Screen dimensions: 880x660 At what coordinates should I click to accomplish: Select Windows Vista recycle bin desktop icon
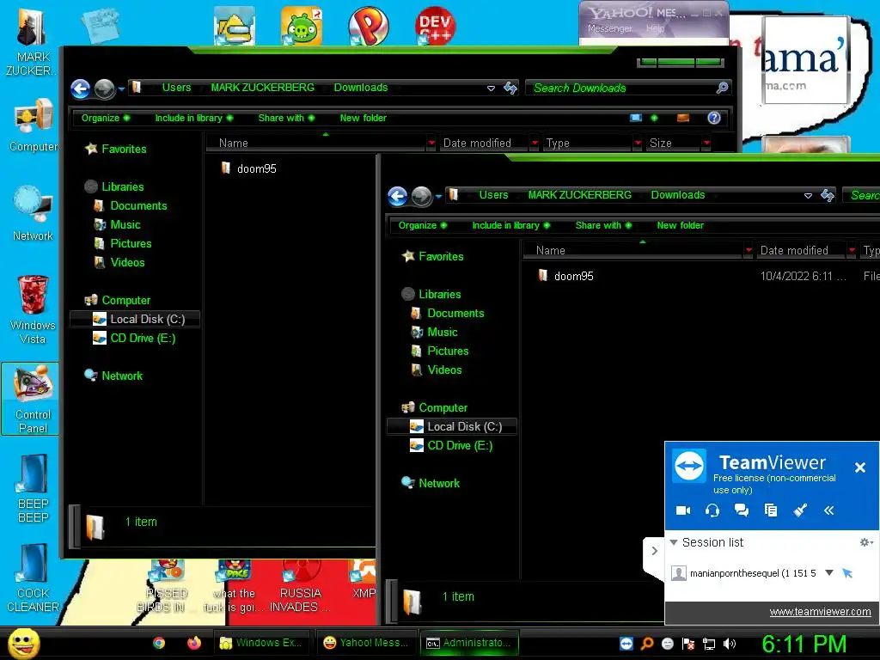click(33, 309)
